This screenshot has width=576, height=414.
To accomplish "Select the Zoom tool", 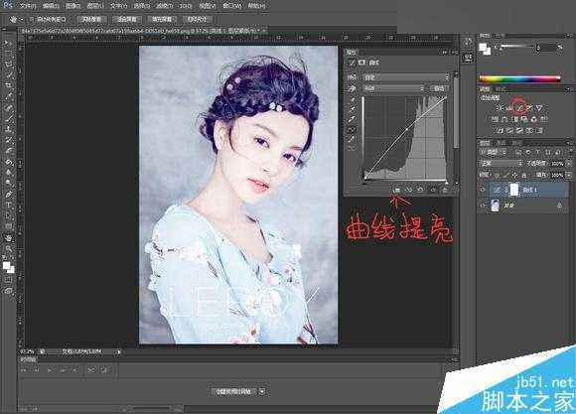I will point(8,249).
